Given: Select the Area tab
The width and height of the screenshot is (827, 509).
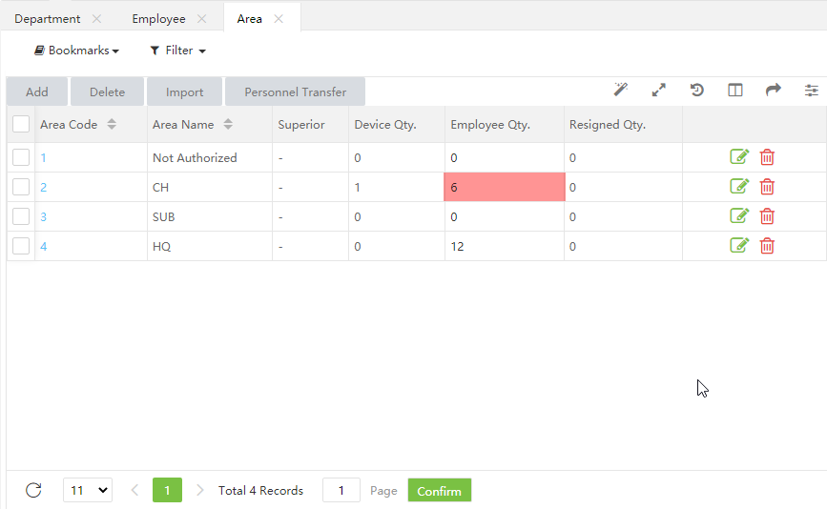Looking at the screenshot, I should 250,19.
